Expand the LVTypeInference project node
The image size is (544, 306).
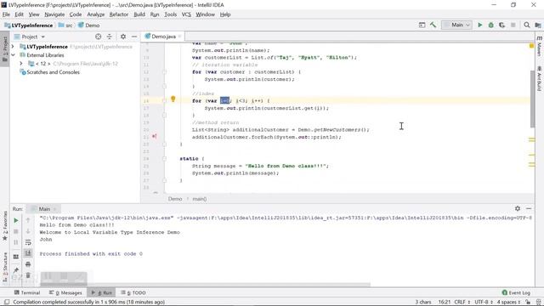[x=13, y=47]
